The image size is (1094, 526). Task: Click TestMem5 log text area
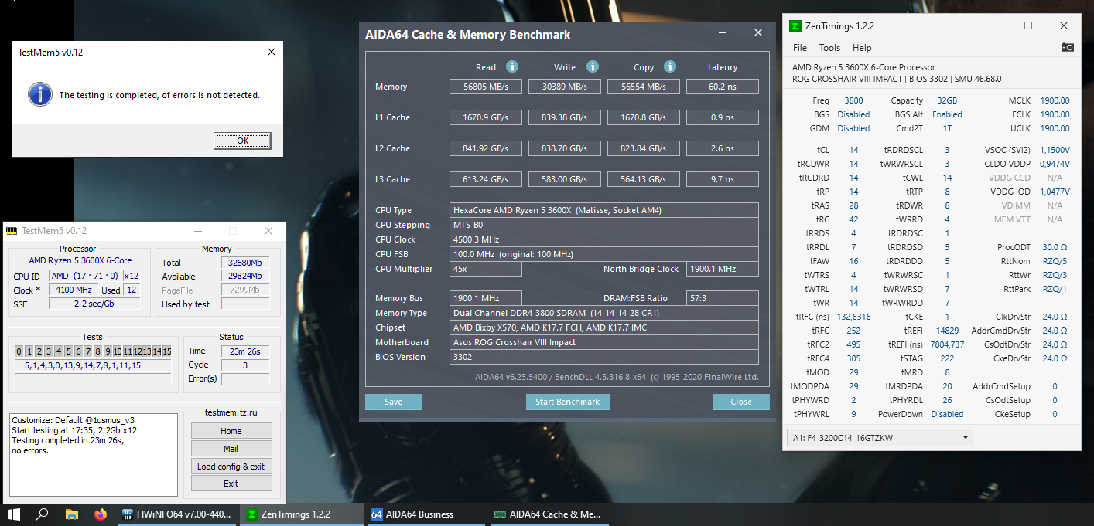[x=93, y=455]
